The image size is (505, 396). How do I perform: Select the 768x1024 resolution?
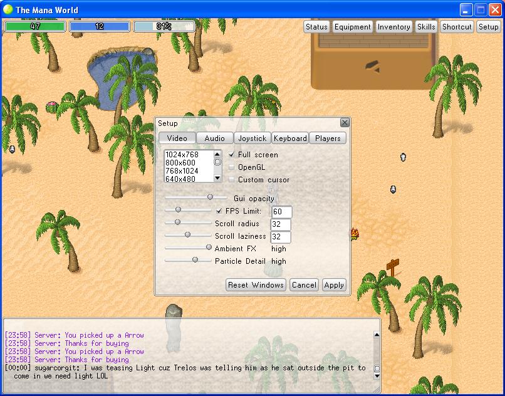coord(189,171)
